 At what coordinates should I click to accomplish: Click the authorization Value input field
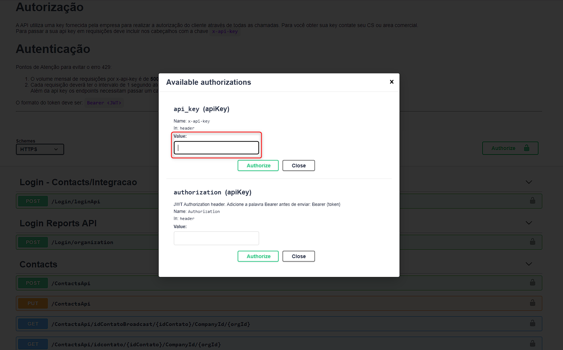tap(216, 238)
